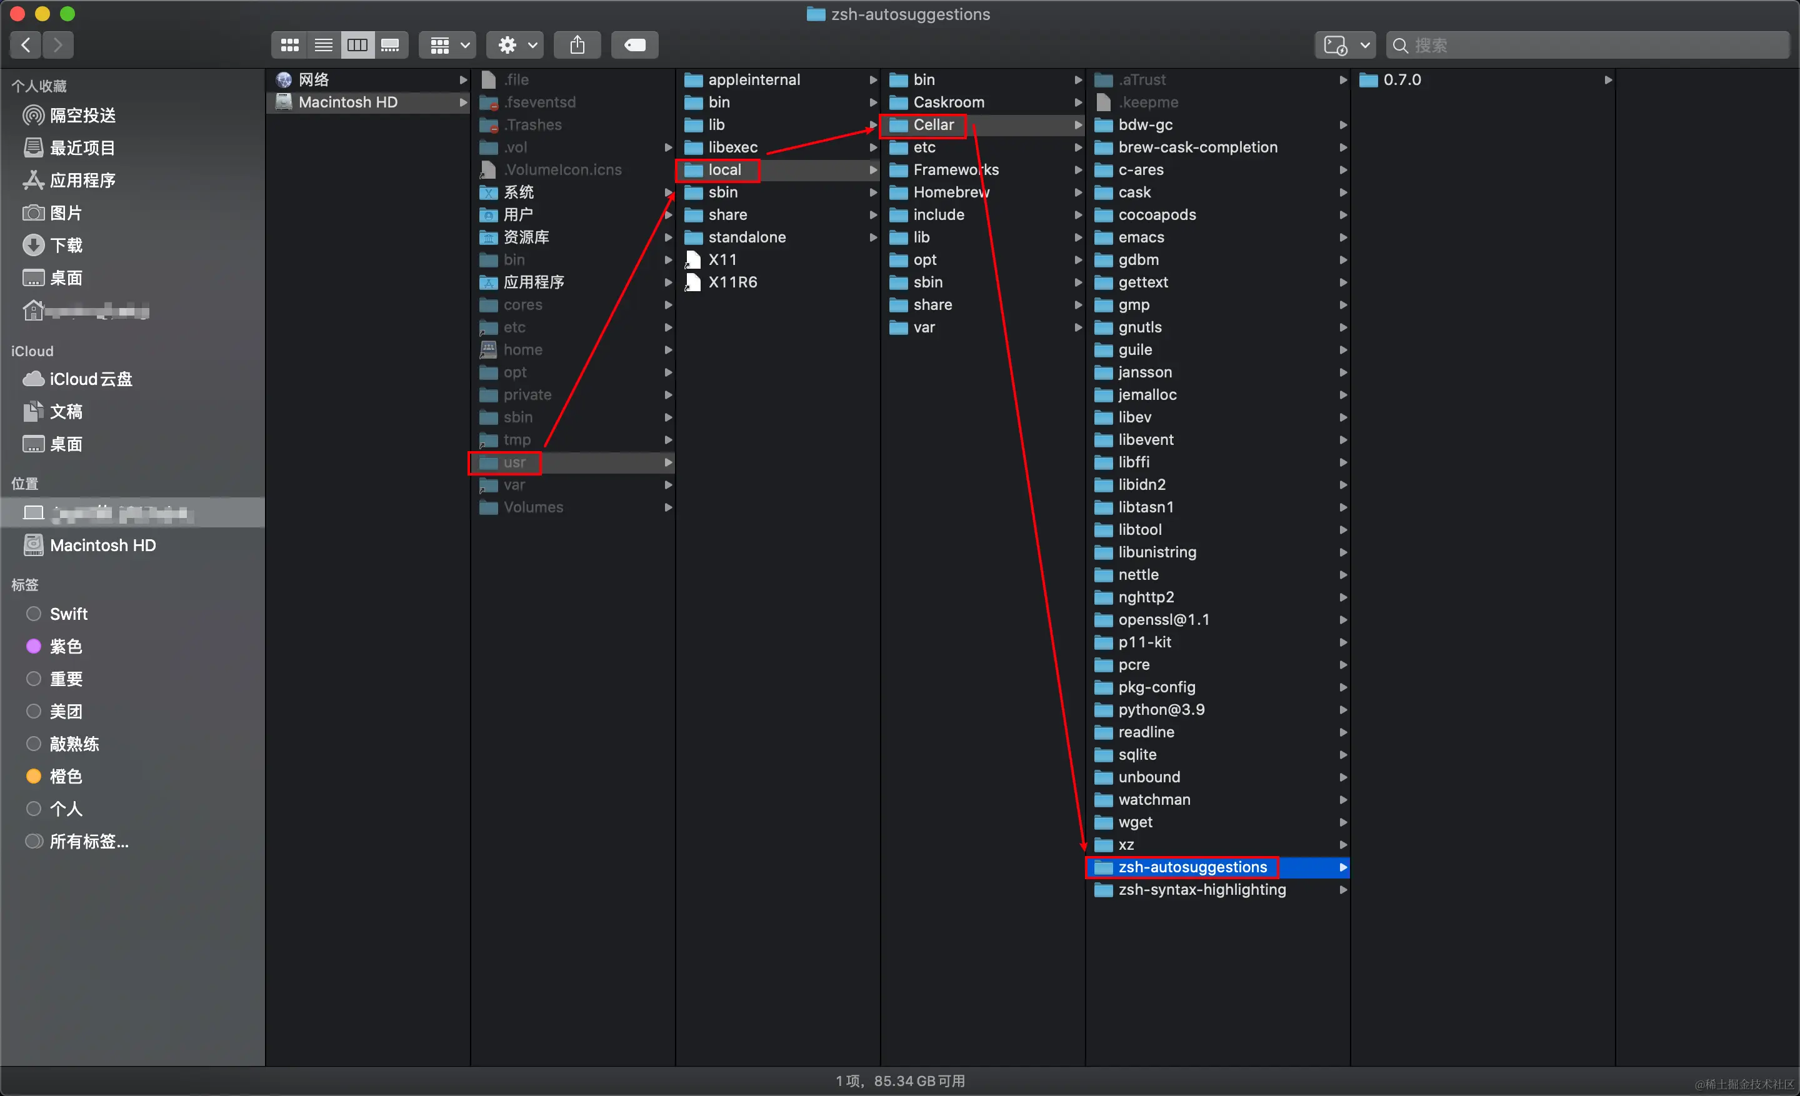The height and width of the screenshot is (1096, 1800).
Task: Open the gear action menu dropdown
Action: point(516,45)
